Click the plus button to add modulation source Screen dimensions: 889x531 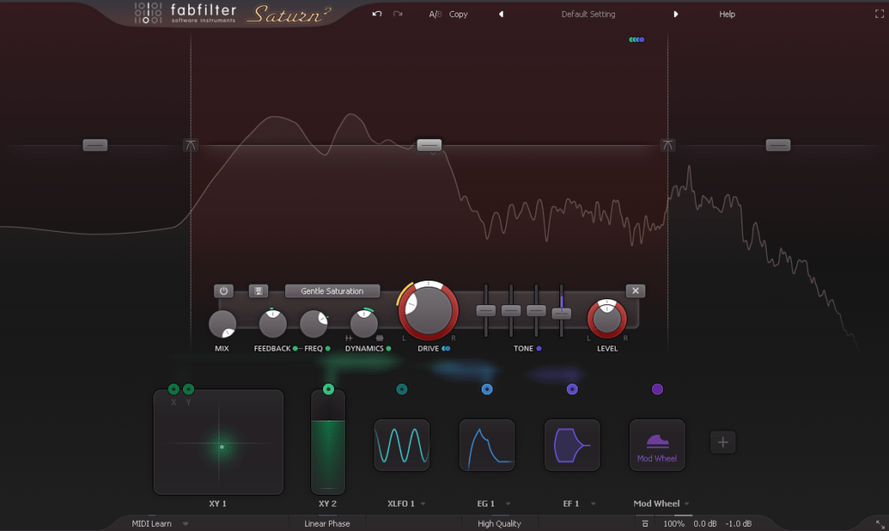pyautogui.click(x=722, y=442)
